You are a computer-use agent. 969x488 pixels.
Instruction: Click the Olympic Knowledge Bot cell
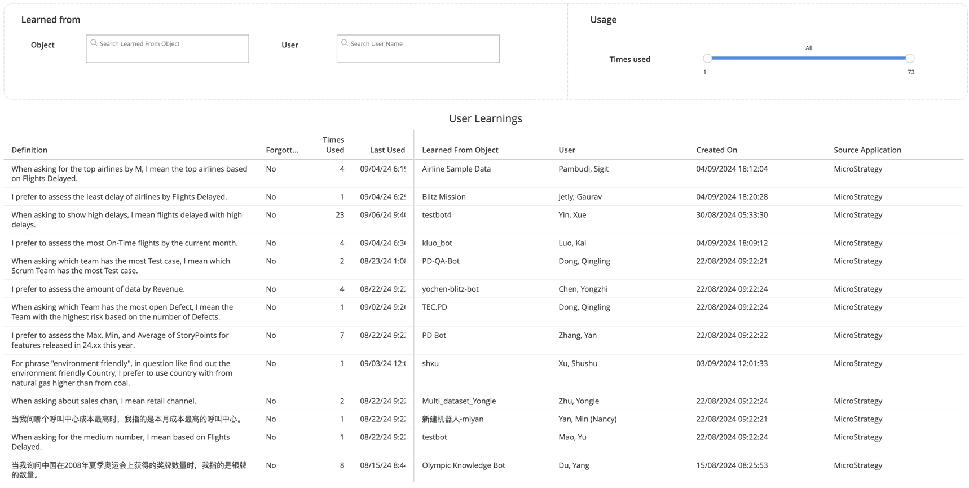pos(463,465)
